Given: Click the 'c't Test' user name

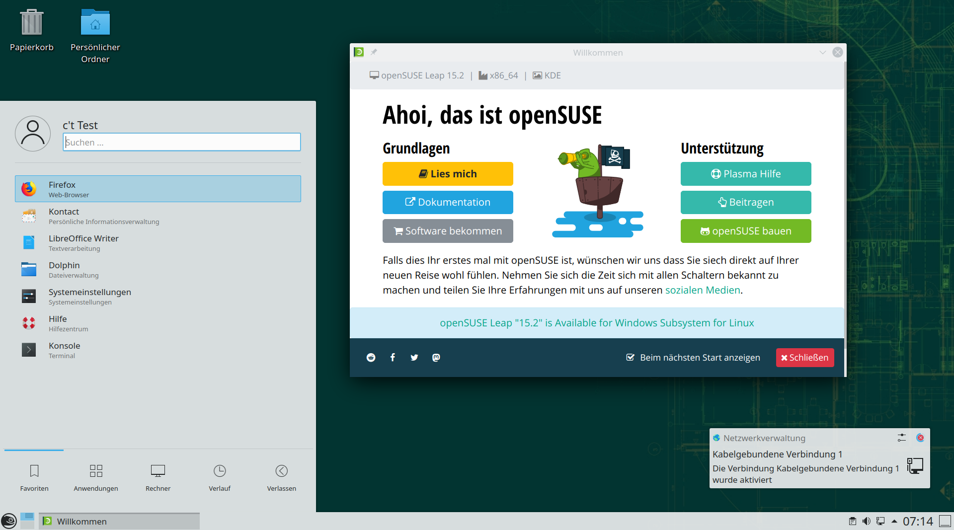Looking at the screenshot, I should tap(80, 125).
